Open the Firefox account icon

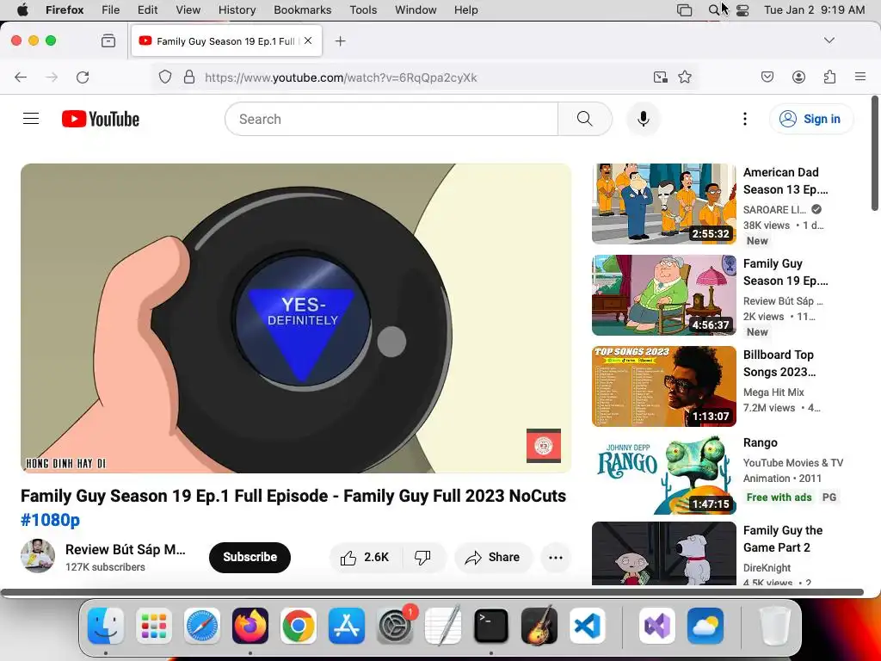798,77
